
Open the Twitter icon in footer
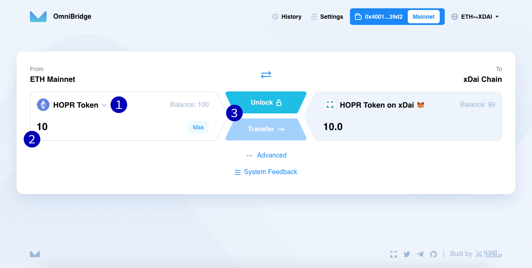coord(407,254)
